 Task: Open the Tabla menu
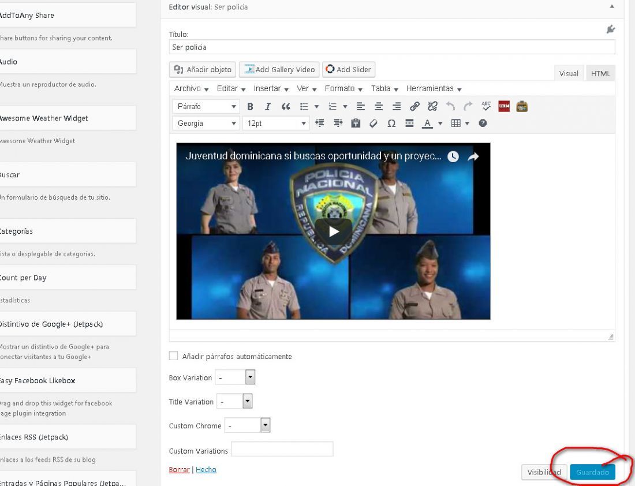click(384, 88)
